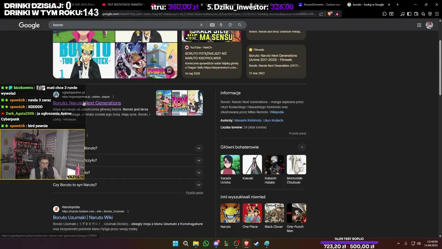Go to Google homepage via the logo
Viewport: 442px width, 249px height.
29,25
